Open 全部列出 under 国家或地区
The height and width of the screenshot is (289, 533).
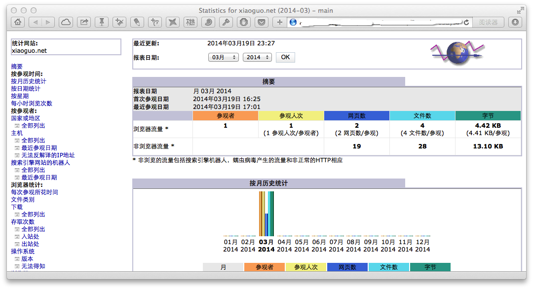33,126
